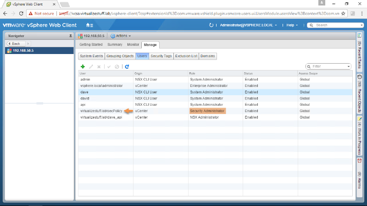Sort by the Access Scope column header
367x206 pixels.
point(325,73)
